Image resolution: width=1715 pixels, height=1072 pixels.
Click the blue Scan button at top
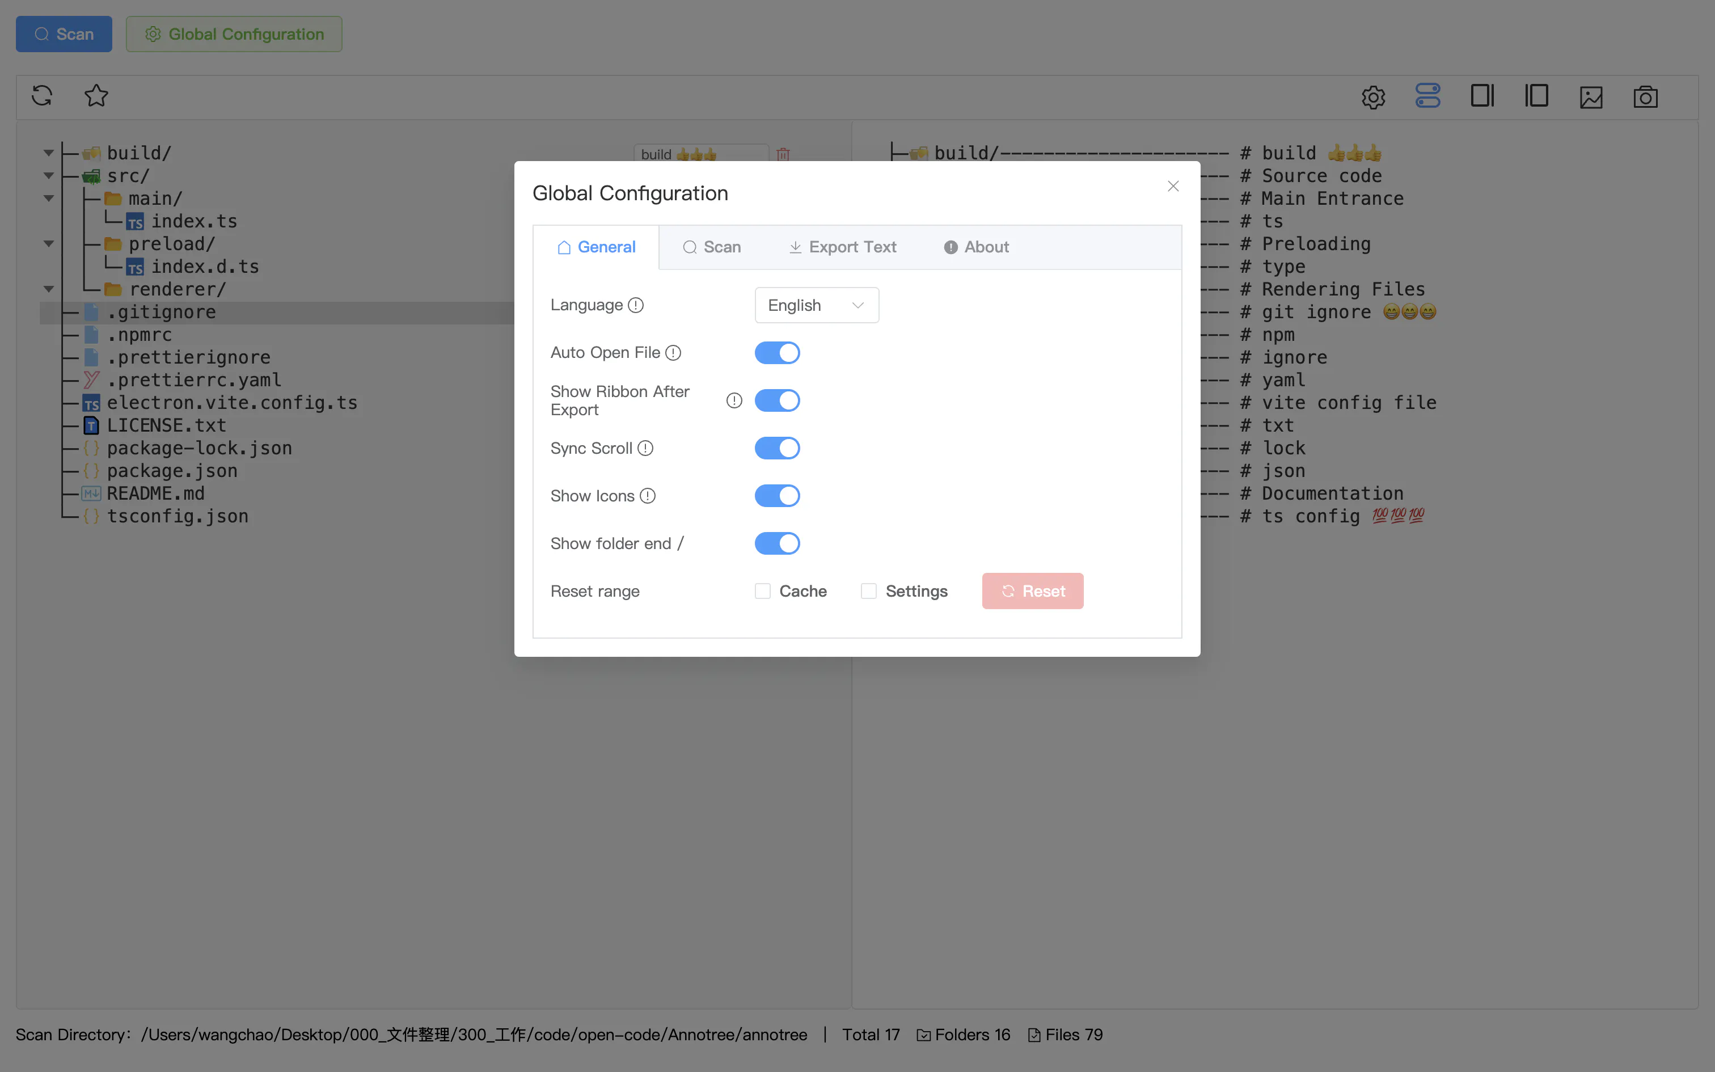[64, 34]
